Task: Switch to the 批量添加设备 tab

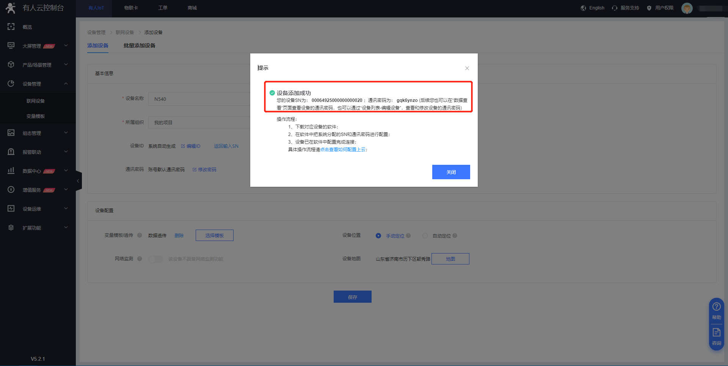Action: coord(139,45)
